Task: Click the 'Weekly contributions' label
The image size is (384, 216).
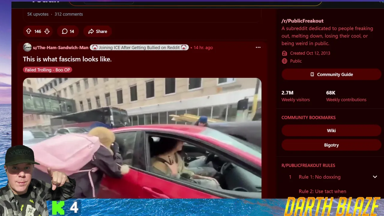Action: 346,100
